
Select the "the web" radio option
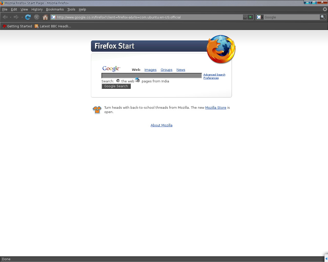pyautogui.click(x=118, y=81)
